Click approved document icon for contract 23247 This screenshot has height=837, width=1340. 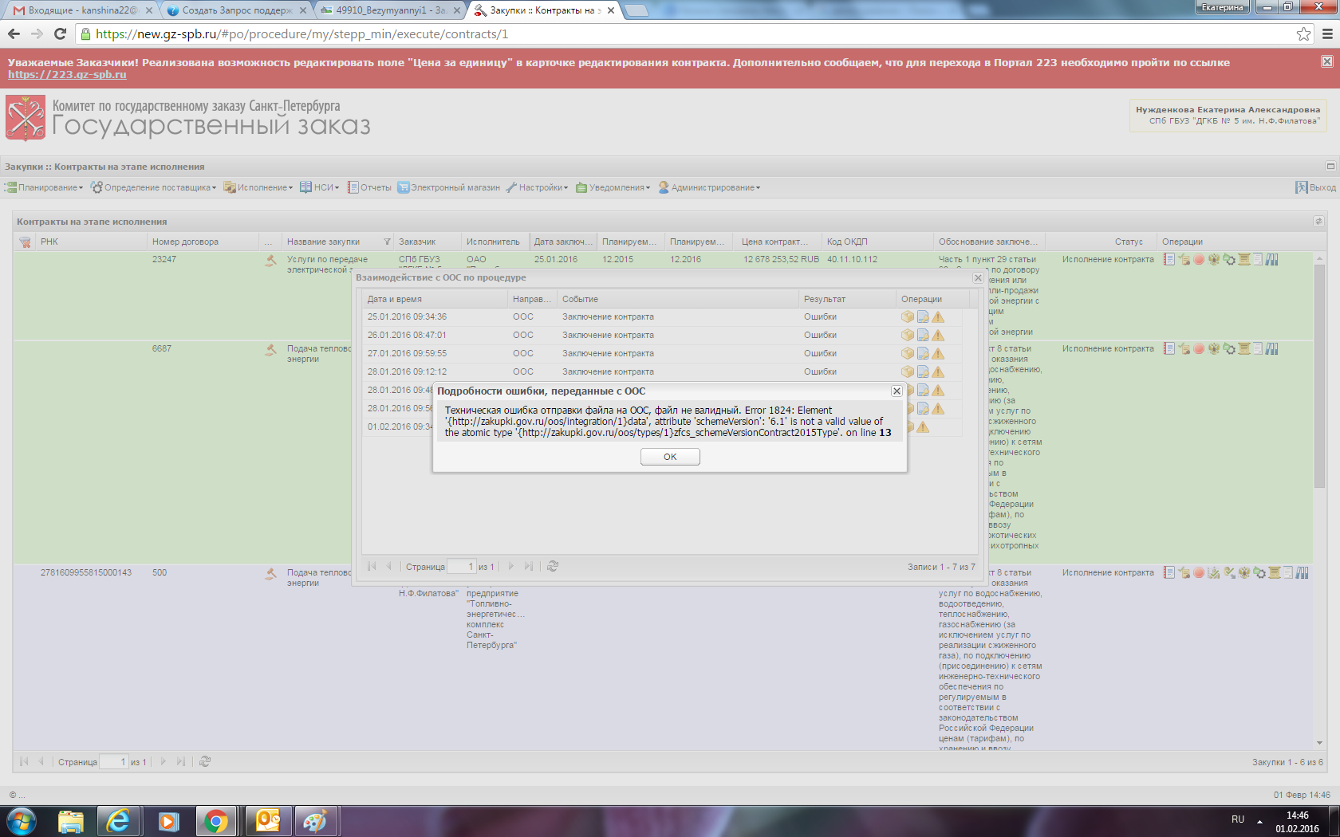click(x=1184, y=259)
